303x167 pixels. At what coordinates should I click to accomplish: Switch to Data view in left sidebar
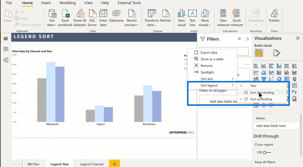tap(6, 49)
